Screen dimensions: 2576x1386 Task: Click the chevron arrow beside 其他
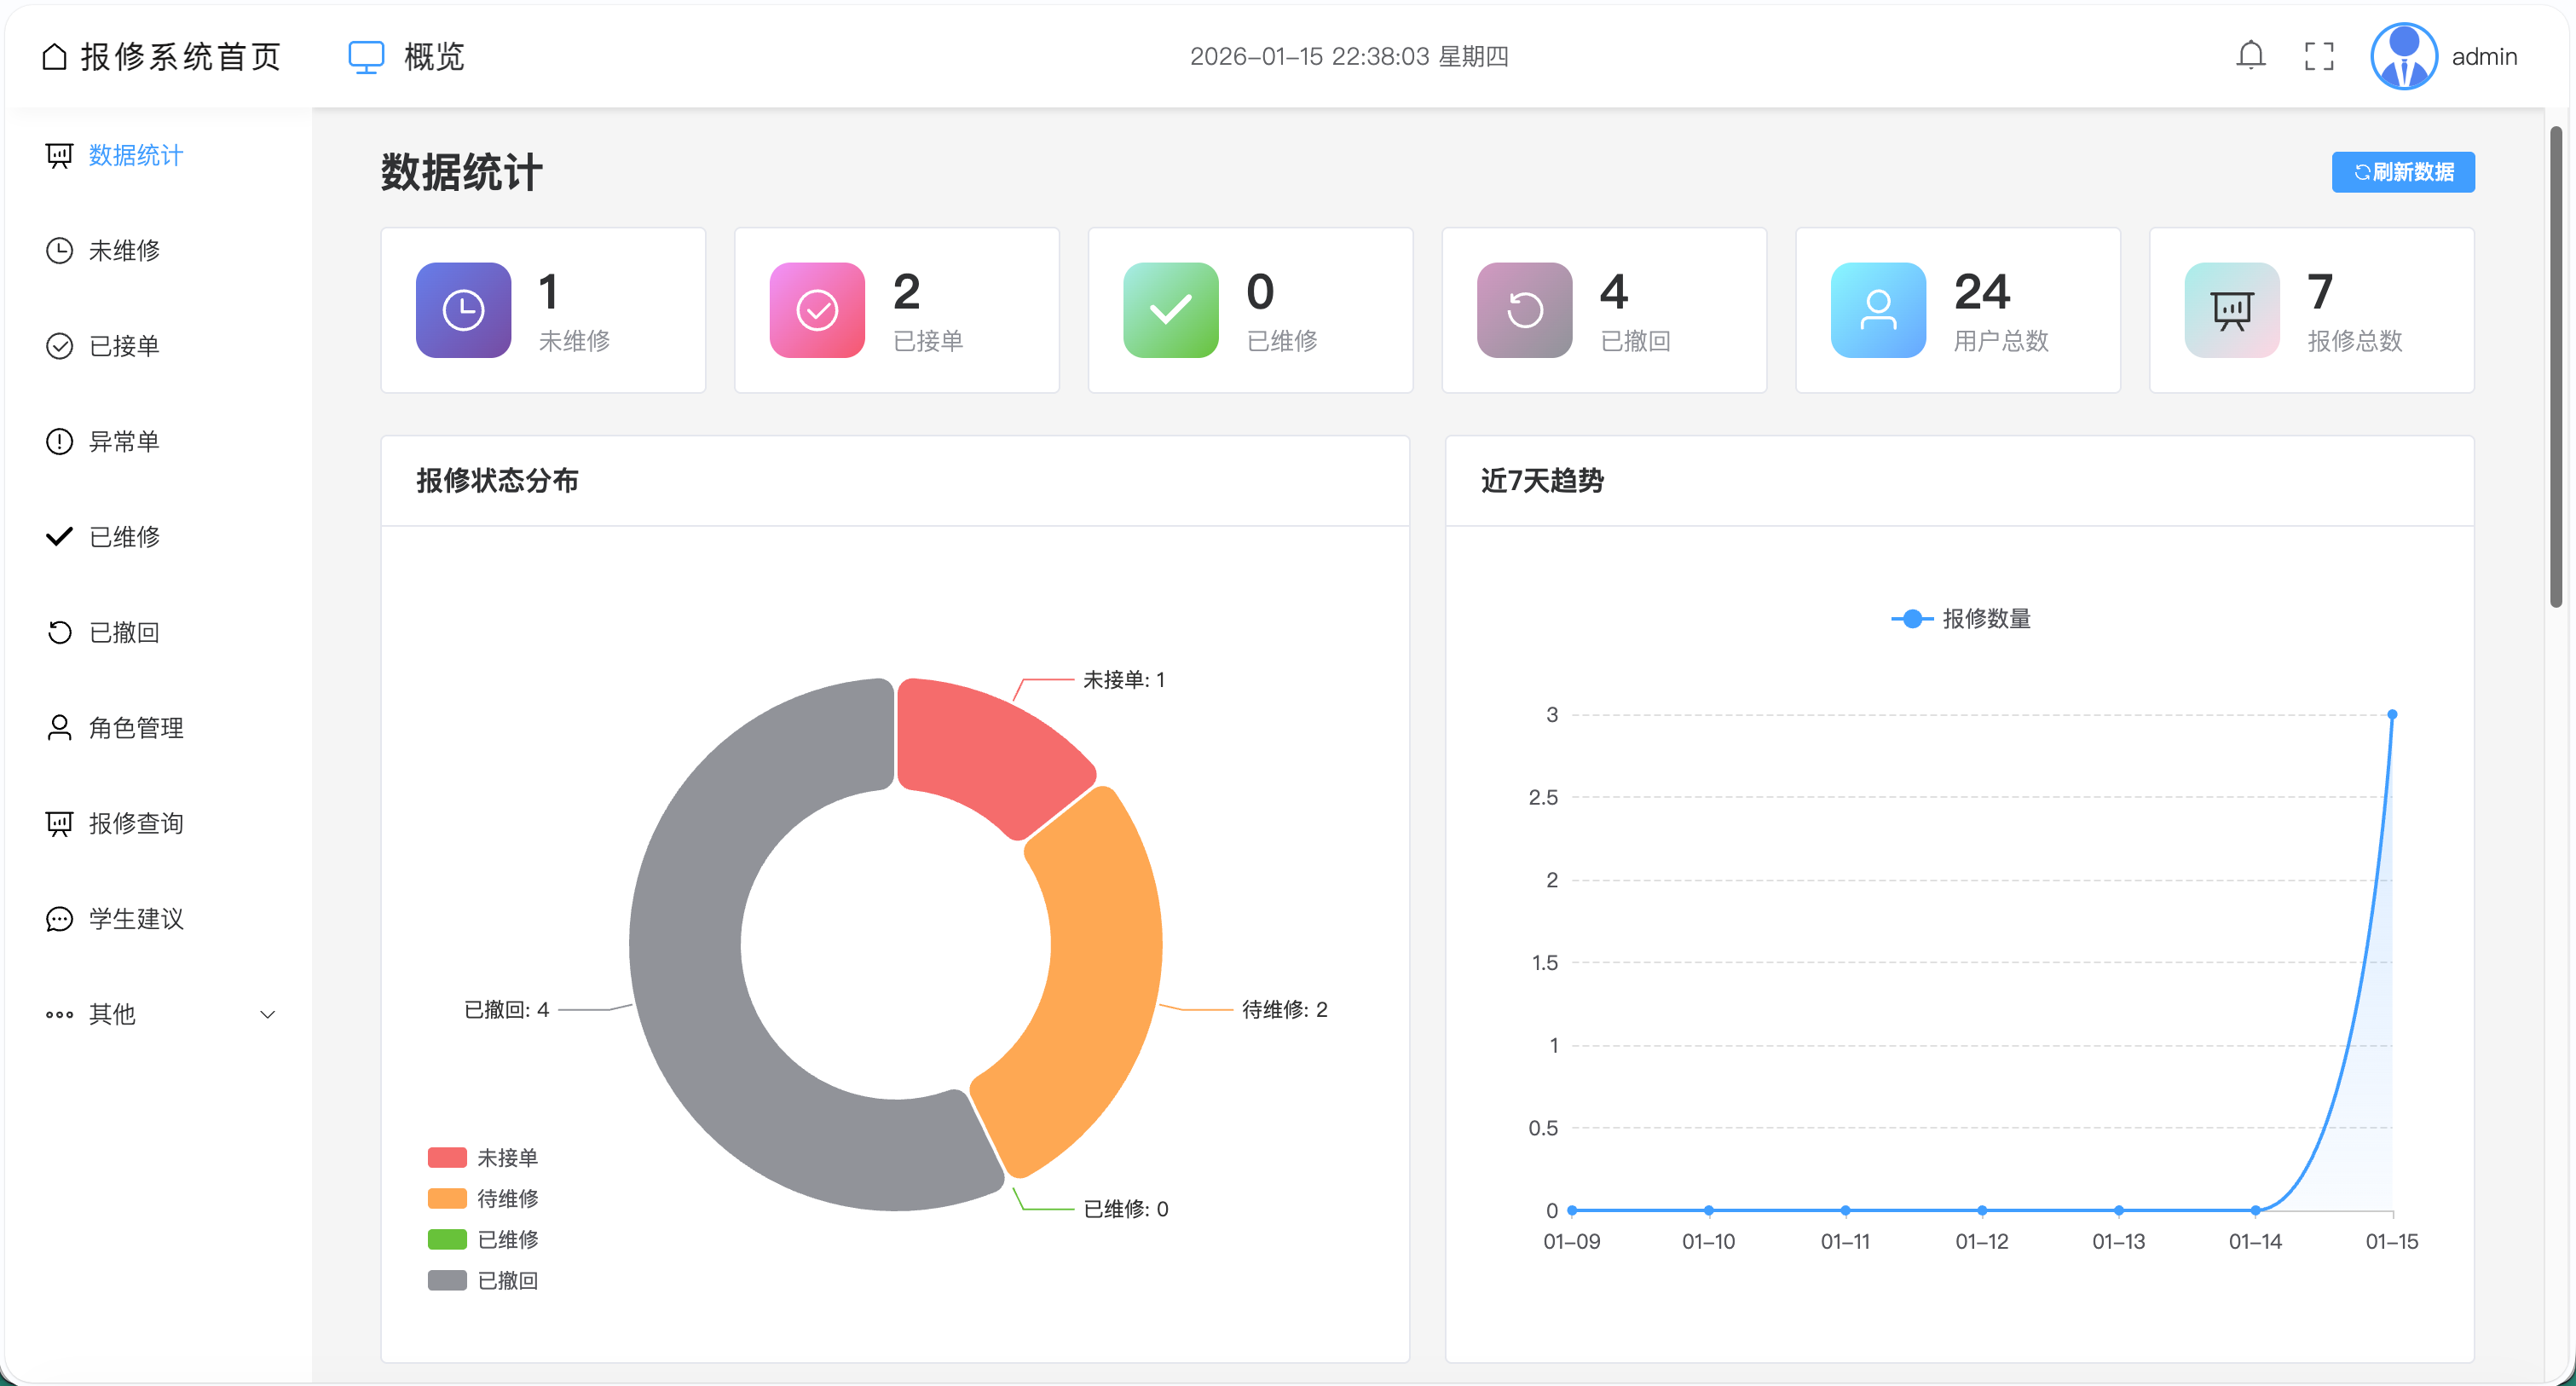click(x=267, y=1014)
